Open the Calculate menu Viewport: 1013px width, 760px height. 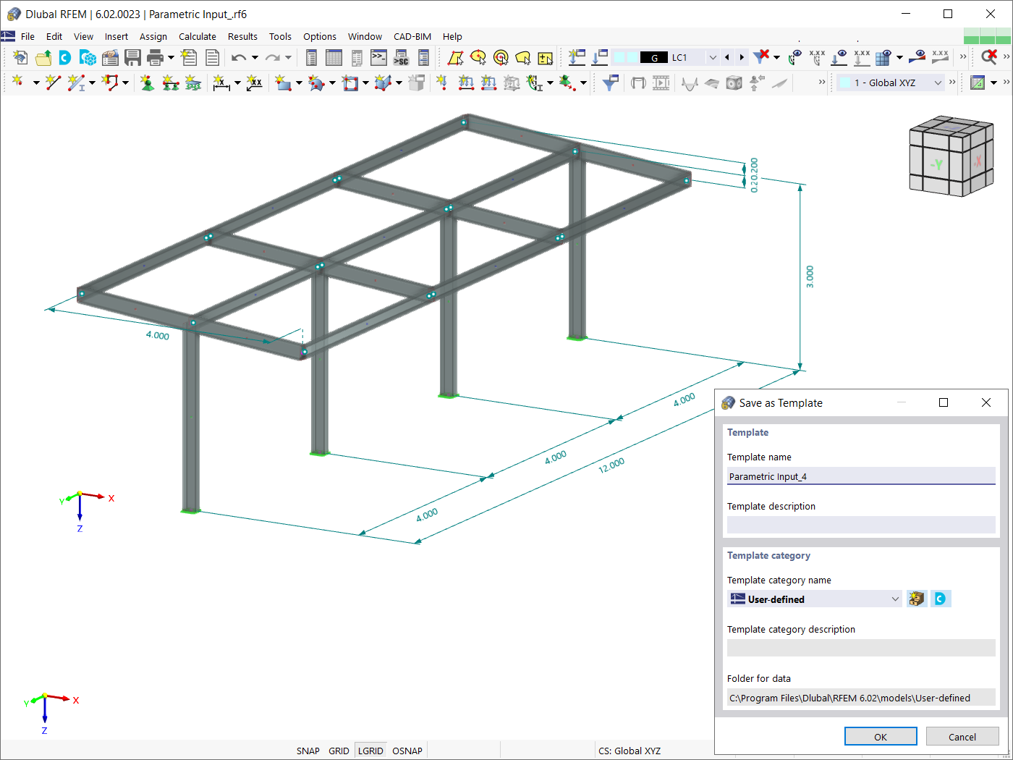(x=197, y=36)
